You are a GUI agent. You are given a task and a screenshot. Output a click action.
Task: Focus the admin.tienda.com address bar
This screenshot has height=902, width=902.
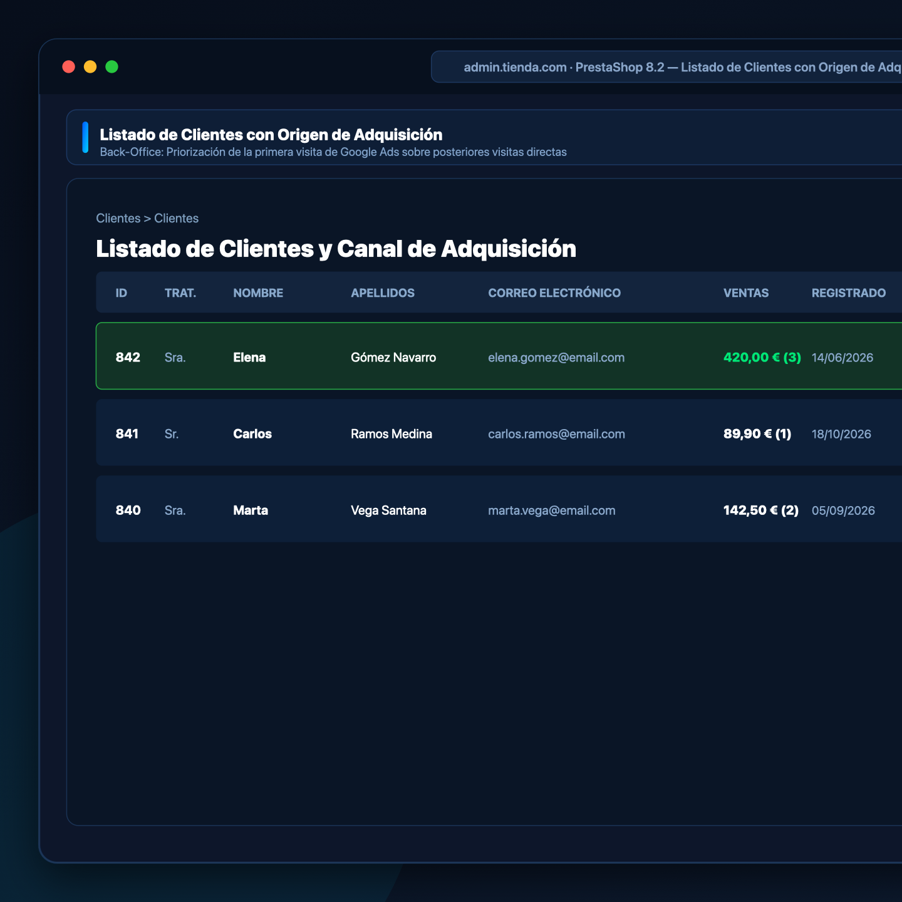coord(666,67)
